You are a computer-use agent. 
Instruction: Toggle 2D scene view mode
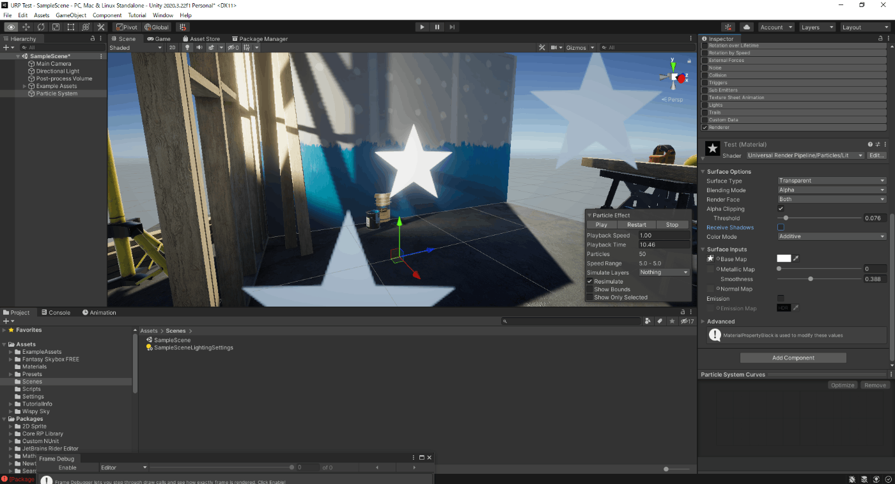pyautogui.click(x=173, y=47)
